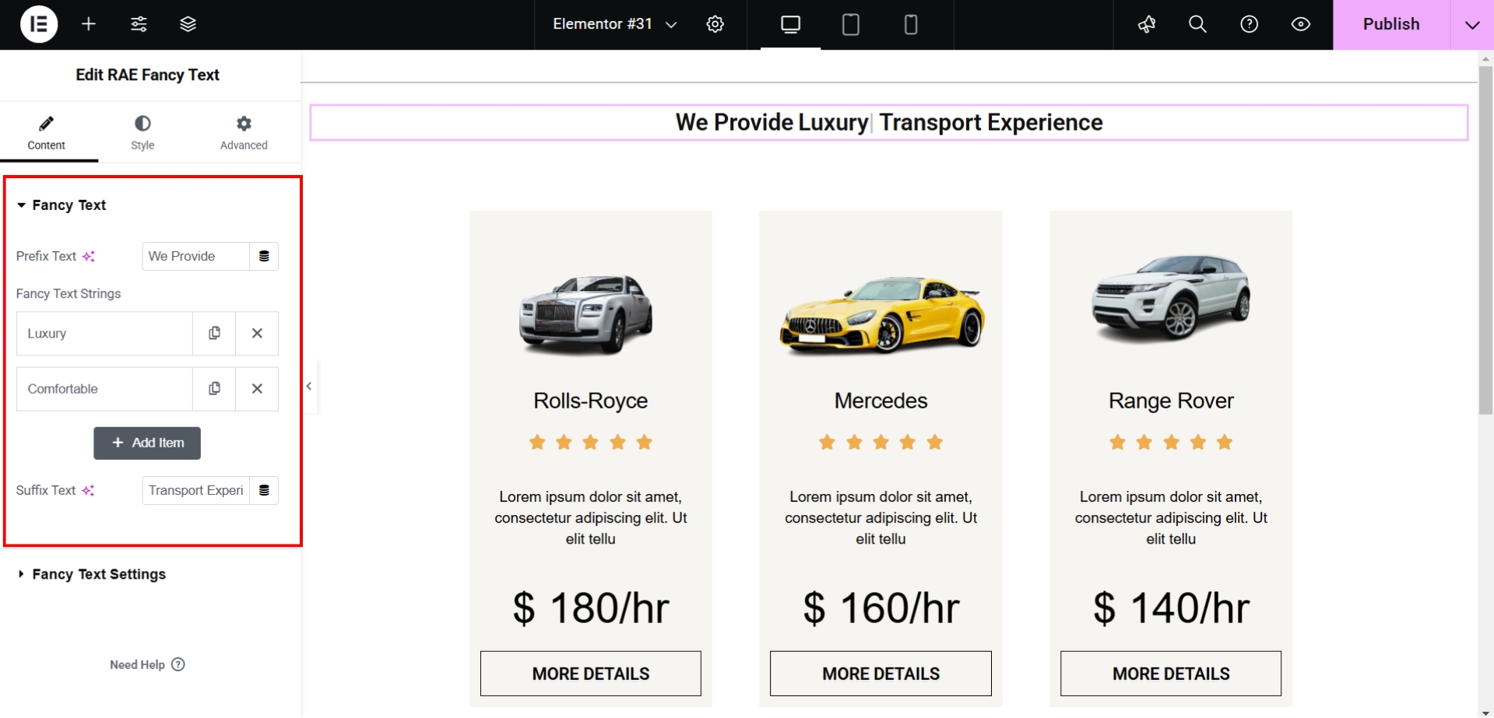The width and height of the screenshot is (1494, 718).
Task: Open page settings gear icon
Action: click(x=715, y=24)
